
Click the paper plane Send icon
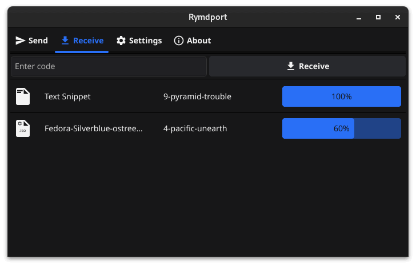[x=21, y=41]
